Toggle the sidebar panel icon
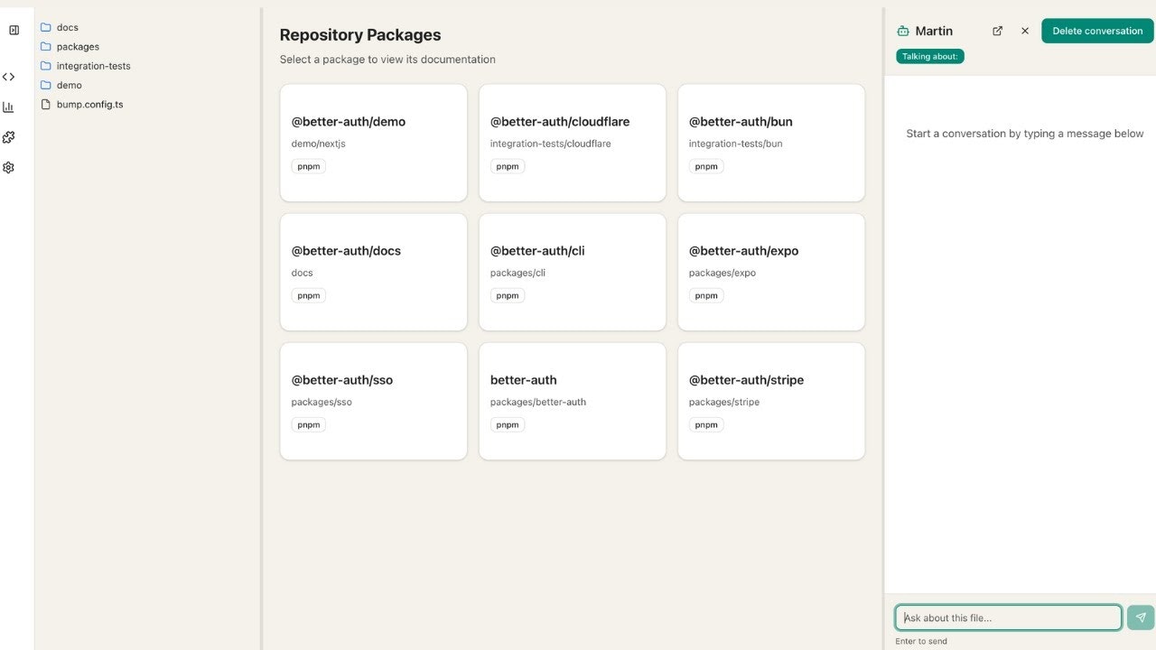 pyautogui.click(x=14, y=31)
